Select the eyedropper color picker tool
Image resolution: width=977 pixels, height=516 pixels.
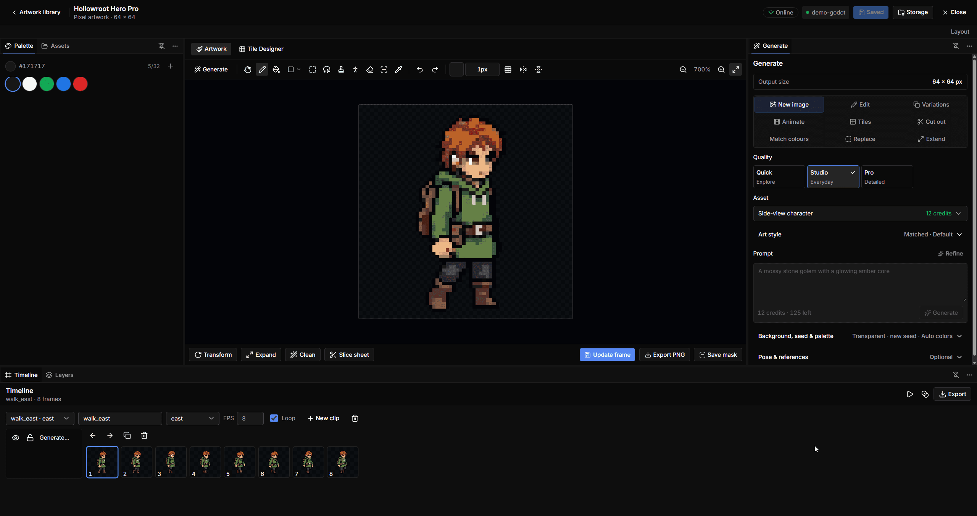[398, 70]
